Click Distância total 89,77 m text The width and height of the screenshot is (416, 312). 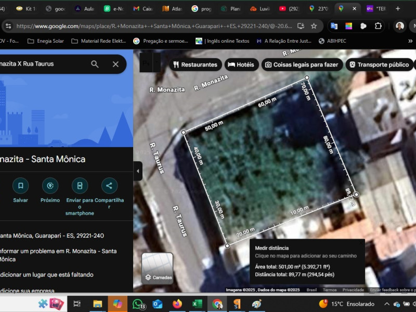pos(294,275)
